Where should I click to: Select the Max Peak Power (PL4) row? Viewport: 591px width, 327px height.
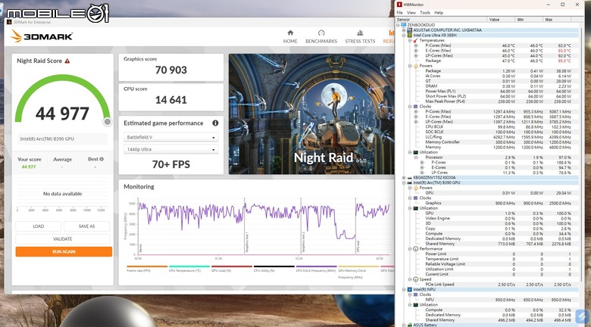[487, 101]
